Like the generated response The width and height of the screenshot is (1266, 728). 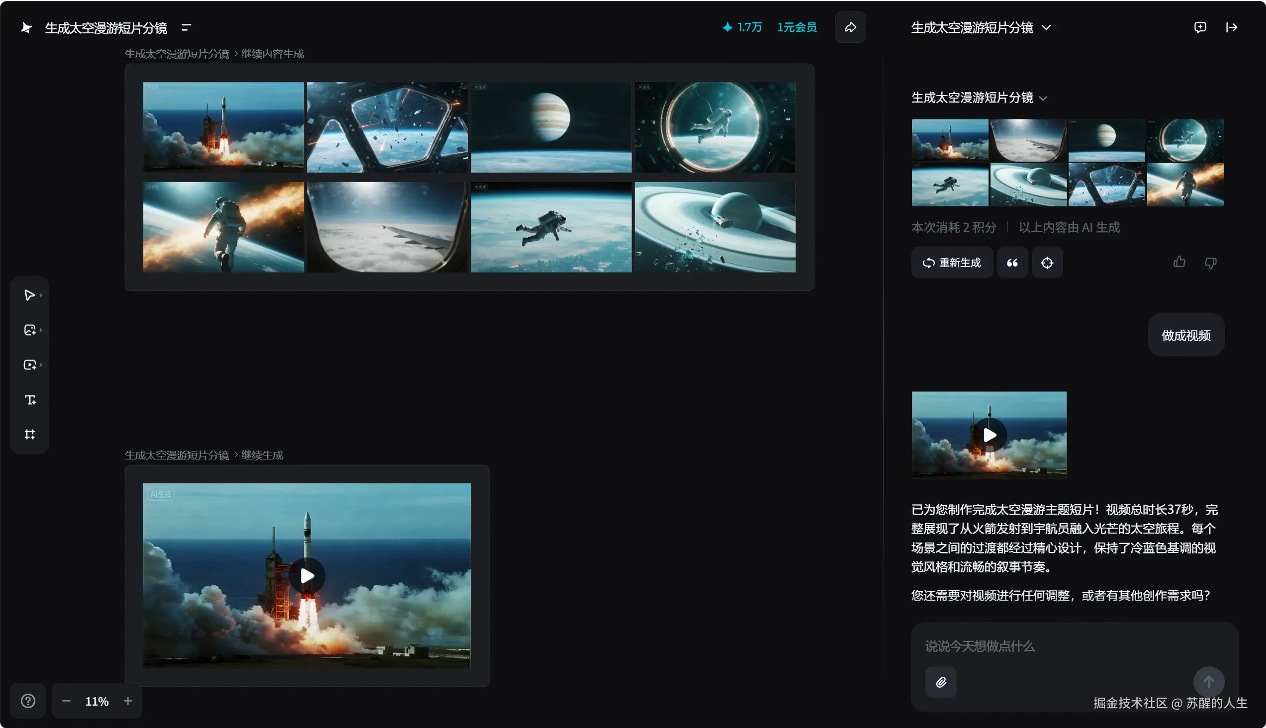[1179, 262]
